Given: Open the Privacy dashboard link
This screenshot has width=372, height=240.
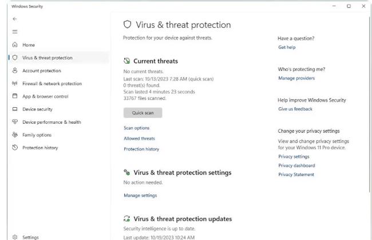Looking at the screenshot, I should pos(296,165).
